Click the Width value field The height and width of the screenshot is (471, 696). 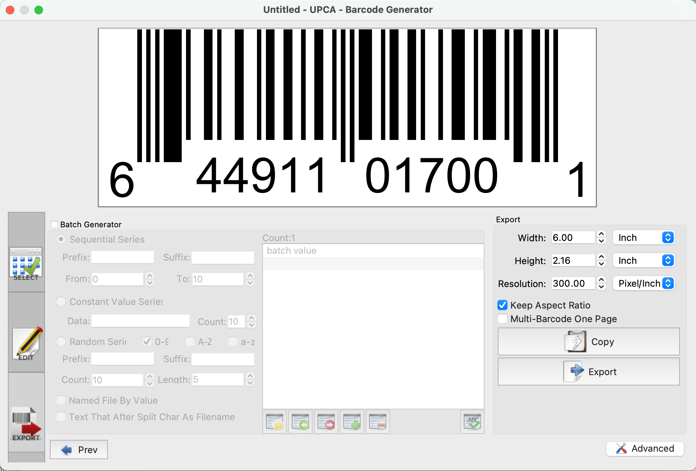573,238
